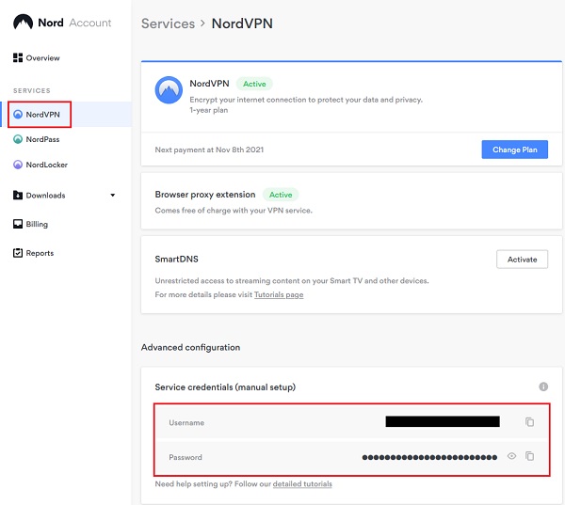
Task: Click the '1-year plan' text
Action: (209, 110)
